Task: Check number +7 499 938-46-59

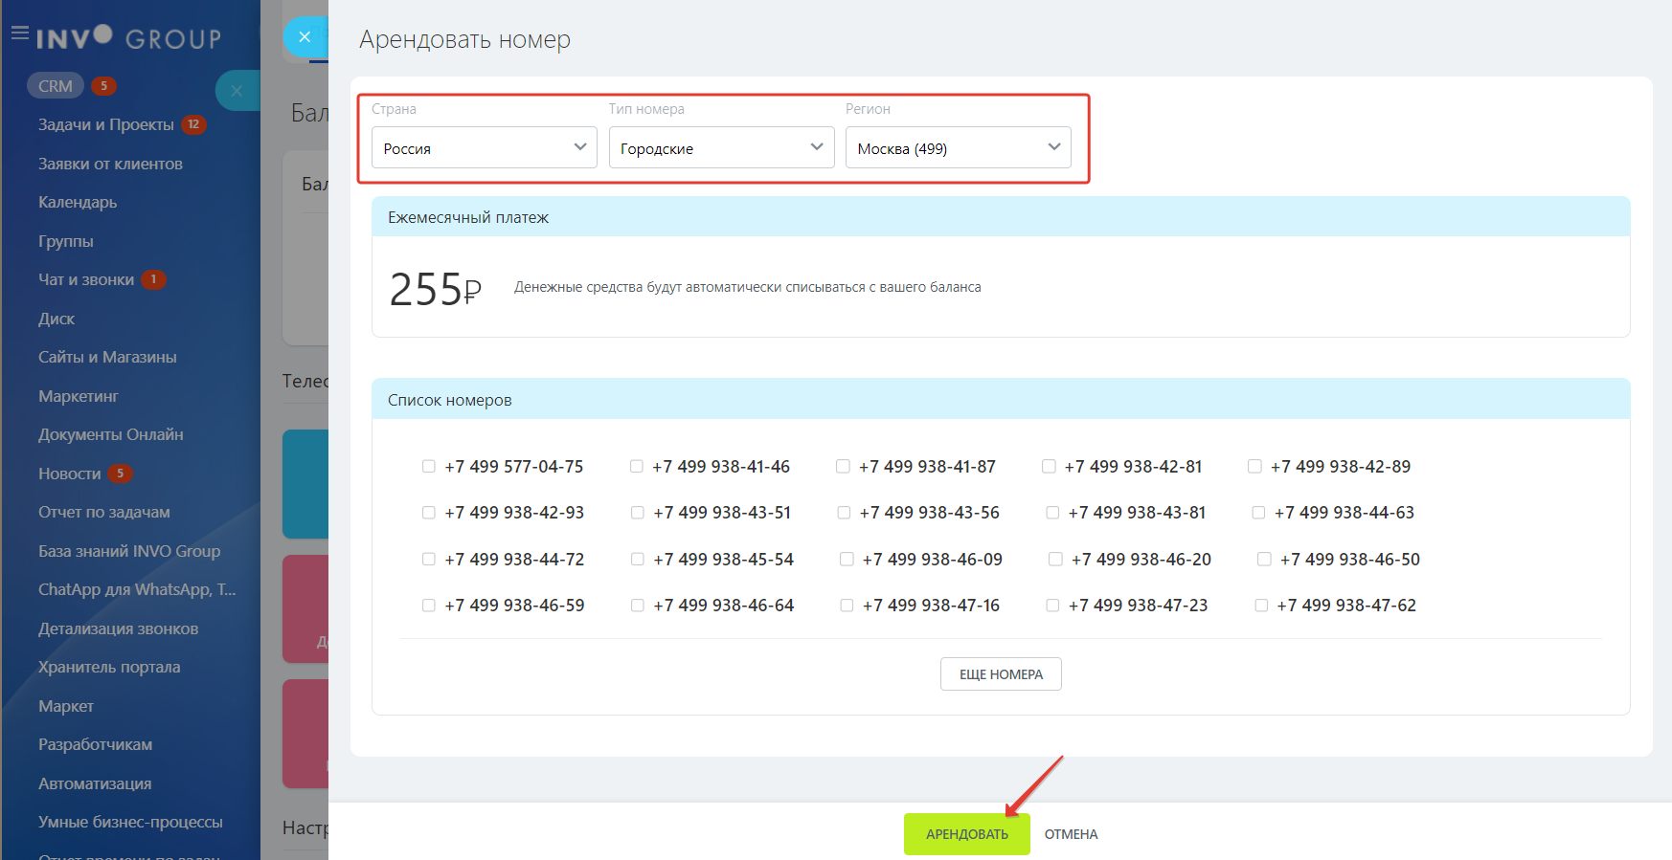Action: click(x=429, y=606)
